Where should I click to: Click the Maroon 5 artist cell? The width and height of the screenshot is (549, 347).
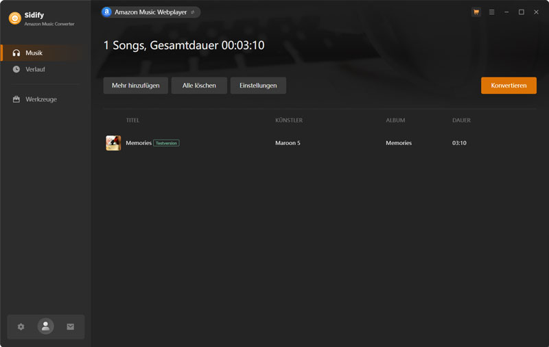click(x=288, y=143)
